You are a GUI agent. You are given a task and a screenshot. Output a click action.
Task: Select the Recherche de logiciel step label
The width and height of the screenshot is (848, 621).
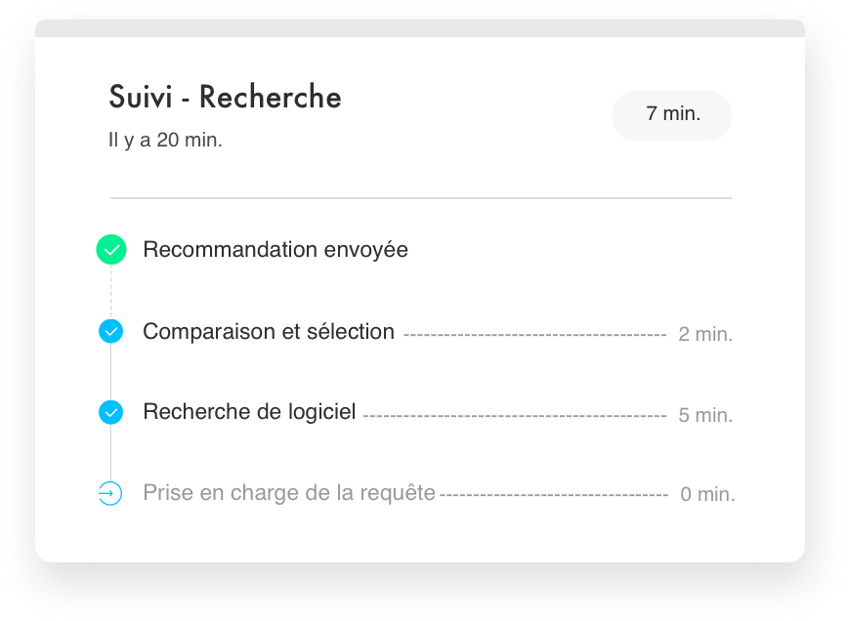tap(249, 412)
